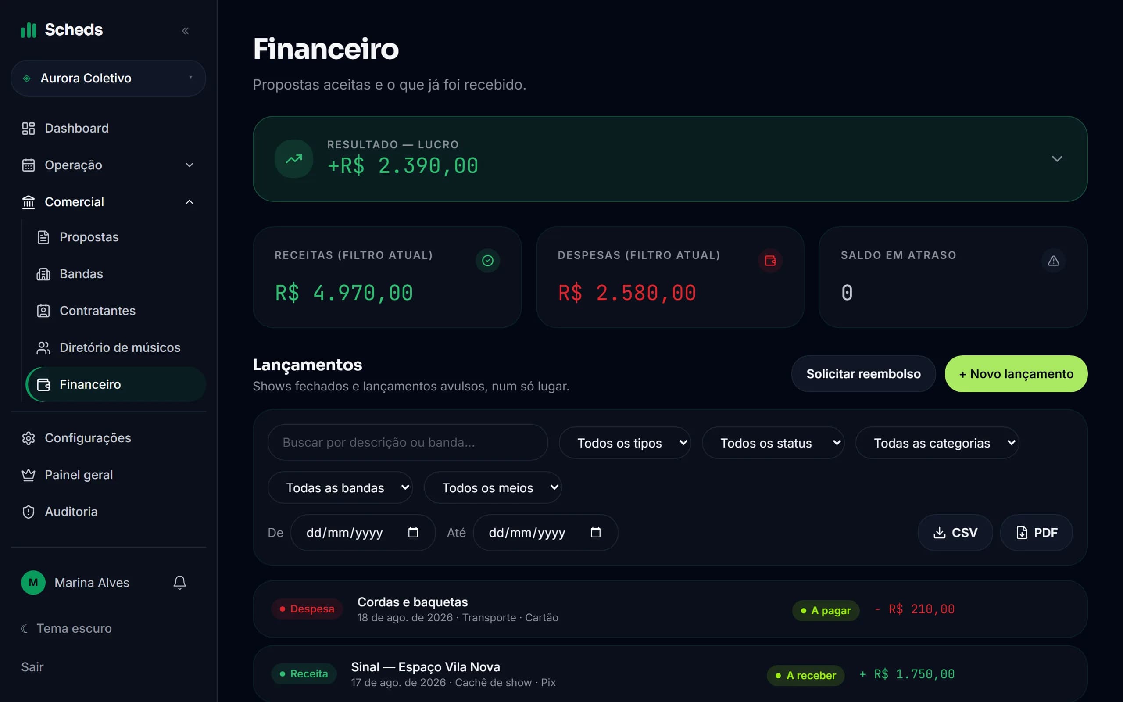
Task: Open the Cordas e baquetas entry
Action: 669,609
